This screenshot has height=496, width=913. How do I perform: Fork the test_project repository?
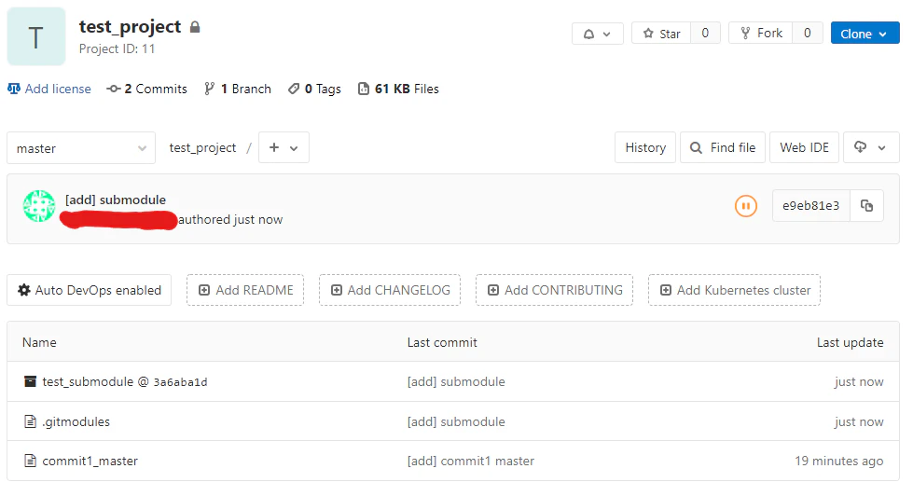pos(760,34)
